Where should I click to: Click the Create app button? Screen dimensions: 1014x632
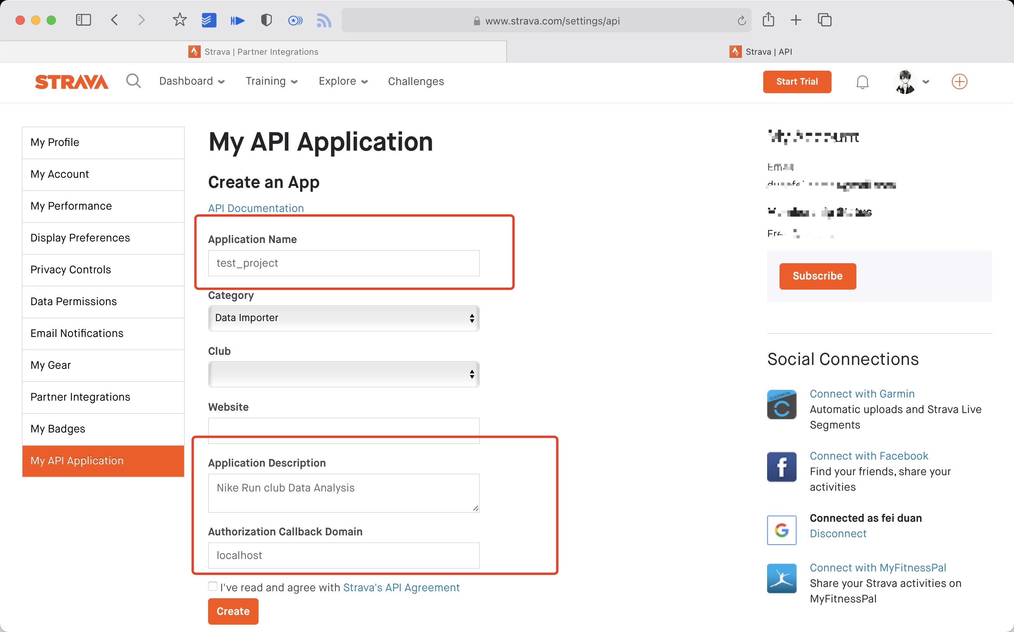coord(232,611)
